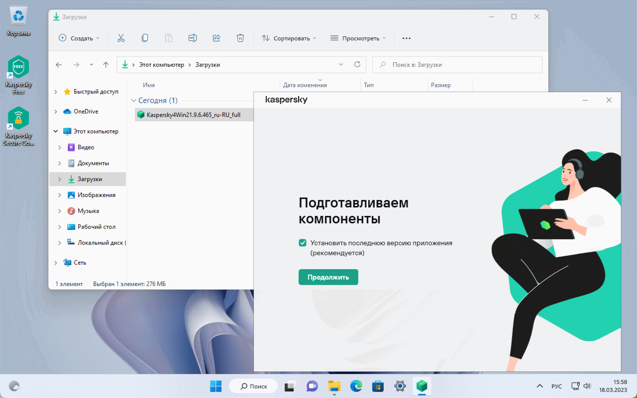Show hidden system tray icons
This screenshot has height=398, width=637.
tap(539, 386)
